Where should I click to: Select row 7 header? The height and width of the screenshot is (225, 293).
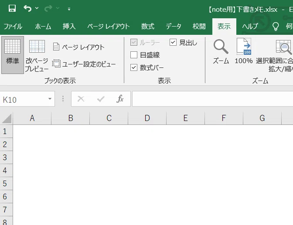pos(6,210)
